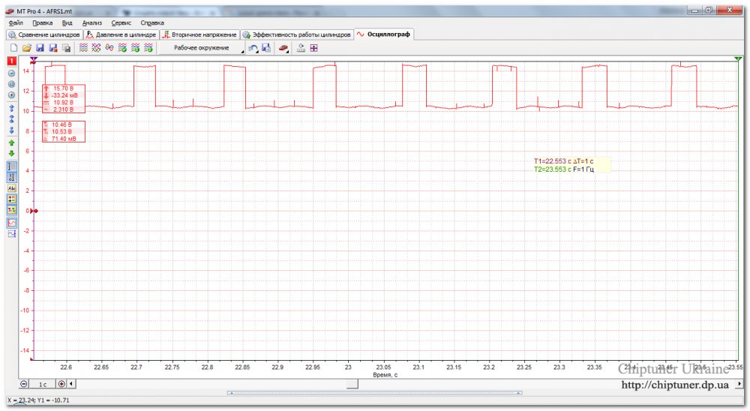Viewport: 750px width, 411px height.
Task: Click the green down arrow icon
Action: point(11,154)
